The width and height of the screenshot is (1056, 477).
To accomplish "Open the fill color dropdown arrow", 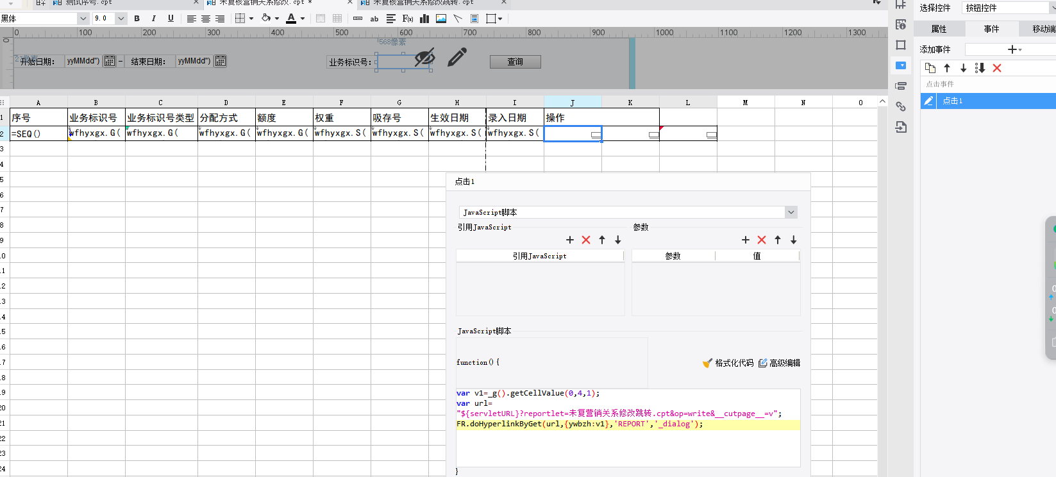I will 277,19.
